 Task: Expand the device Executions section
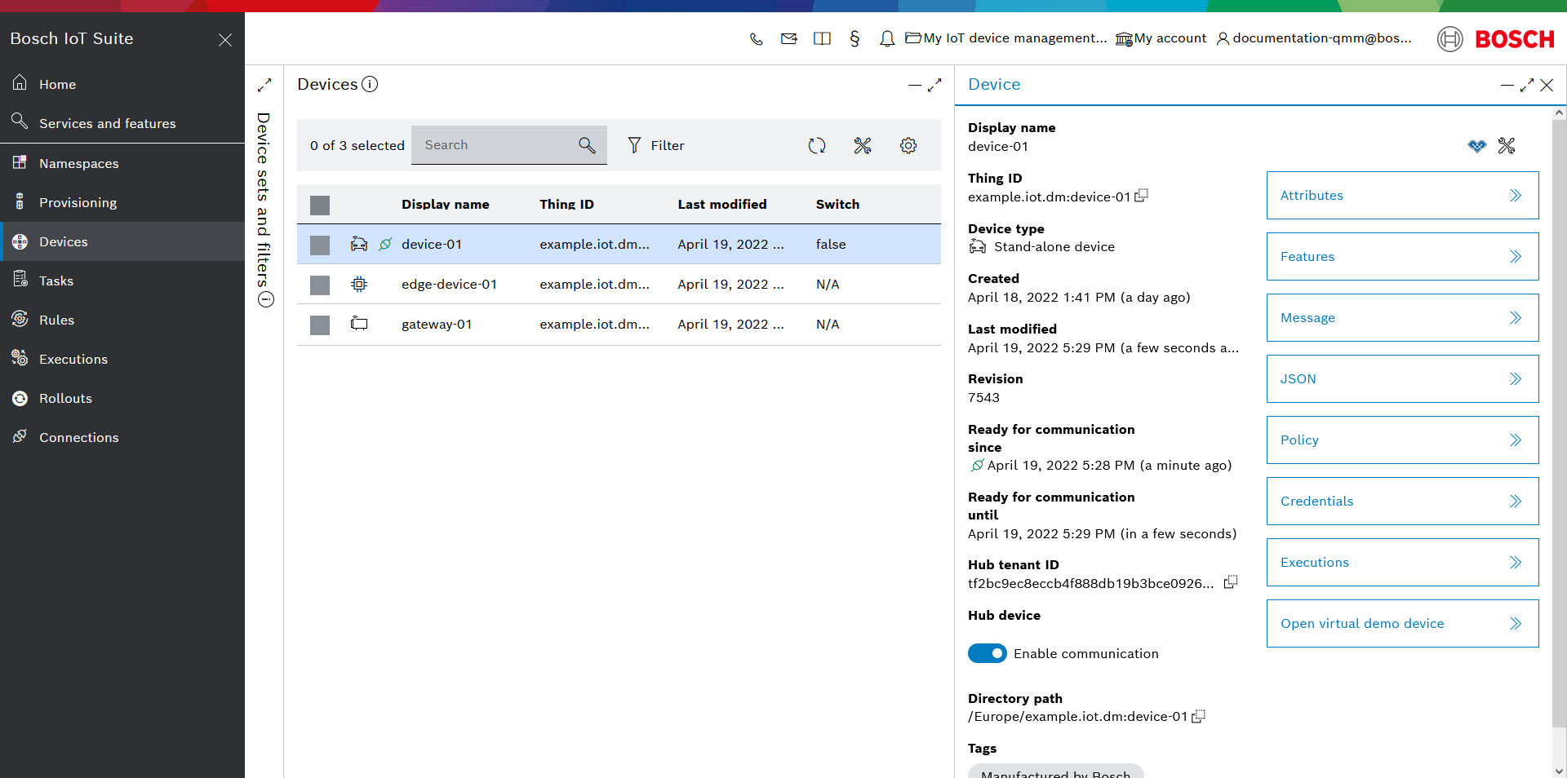1402,562
